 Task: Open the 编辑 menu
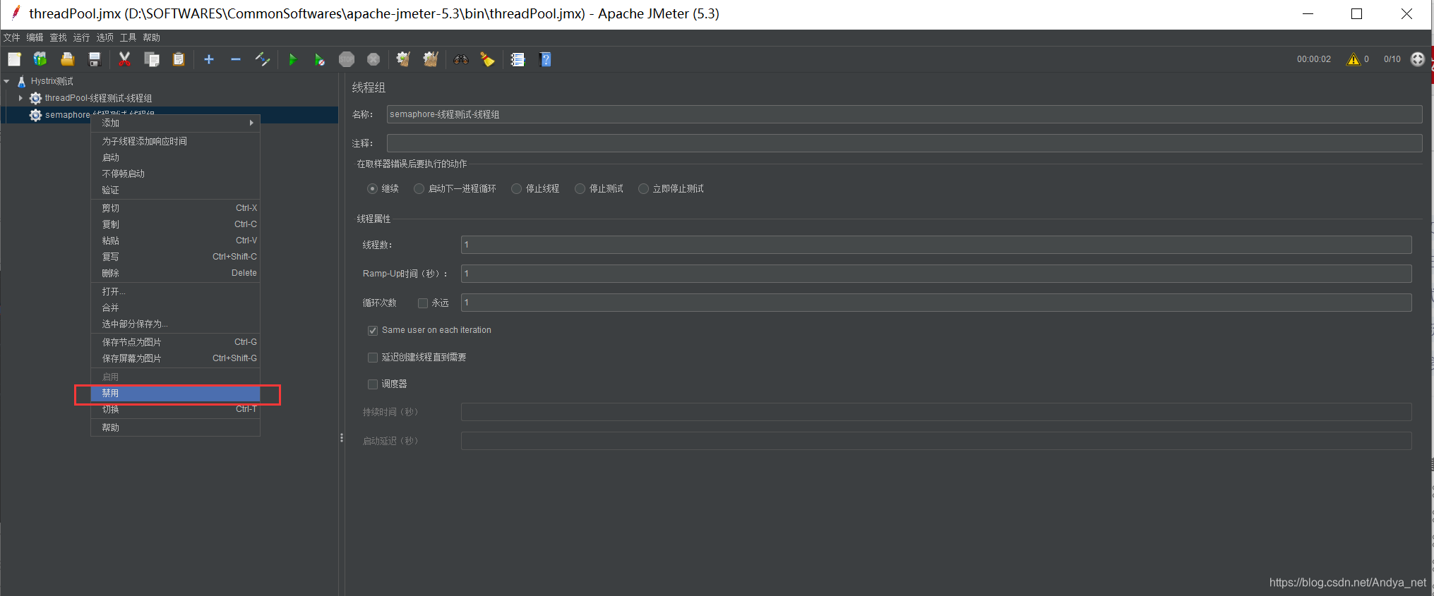(35, 37)
